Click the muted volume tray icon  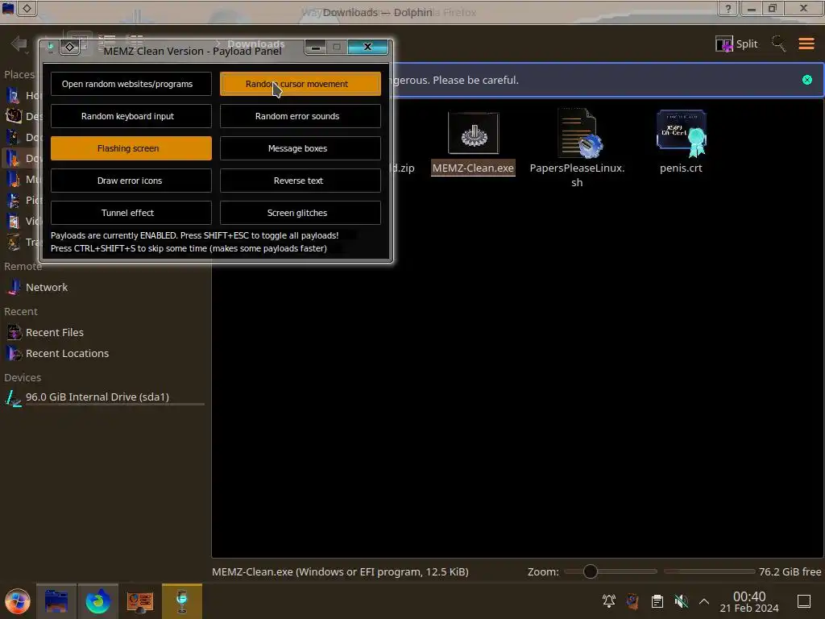click(682, 601)
